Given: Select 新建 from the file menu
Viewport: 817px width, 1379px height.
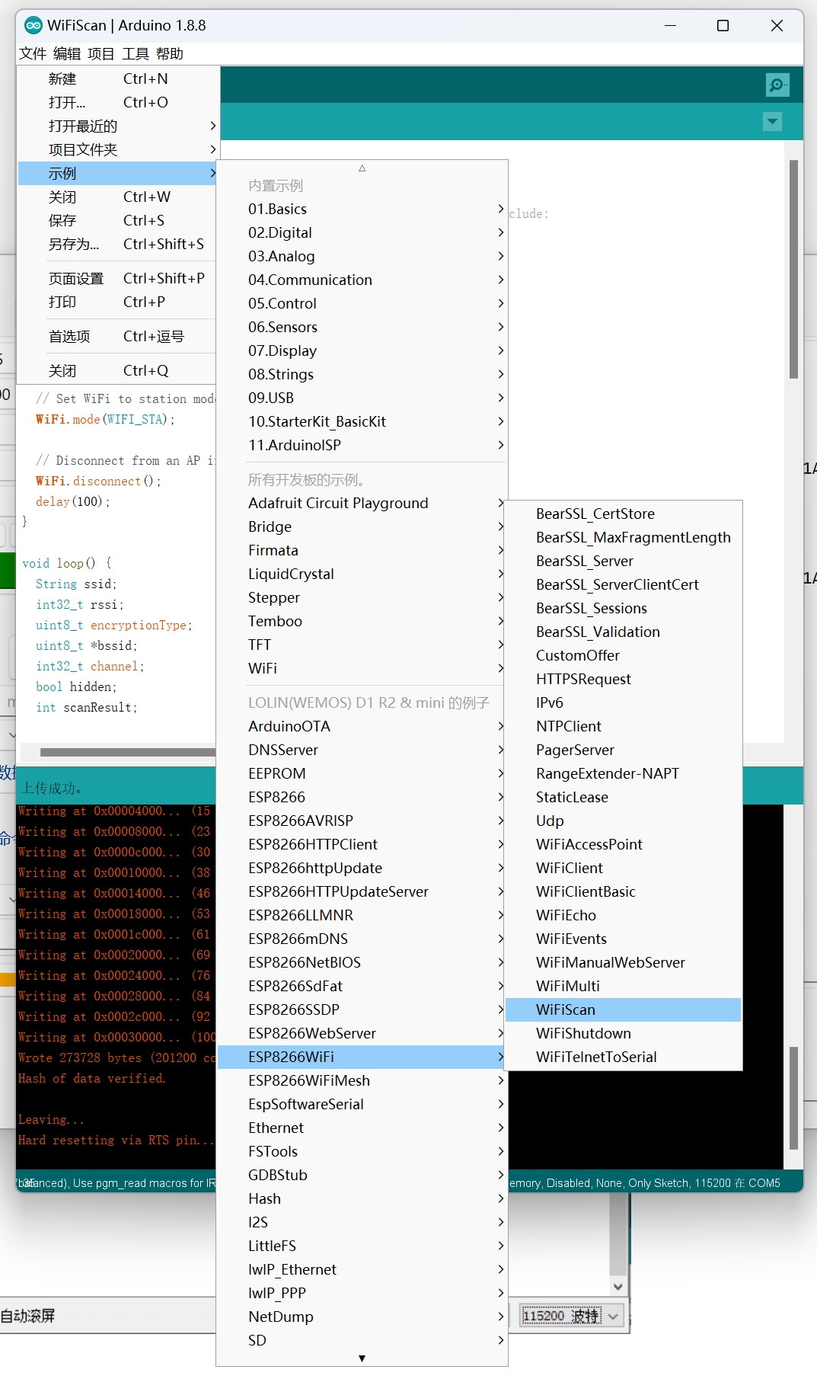Looking at the screenshot, I should (117, 78).
